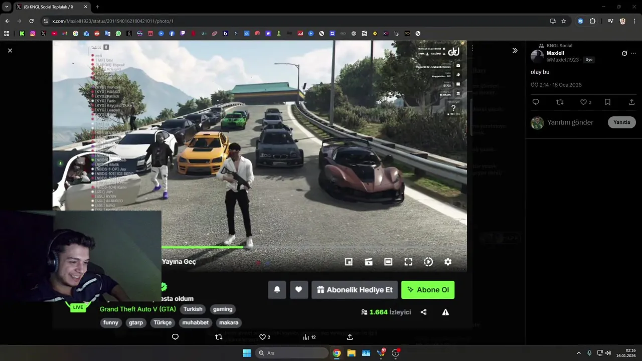Viewport: 642px width, 361px height.
Task: Share the post from the sidebar
Action: tap(631, 102)
